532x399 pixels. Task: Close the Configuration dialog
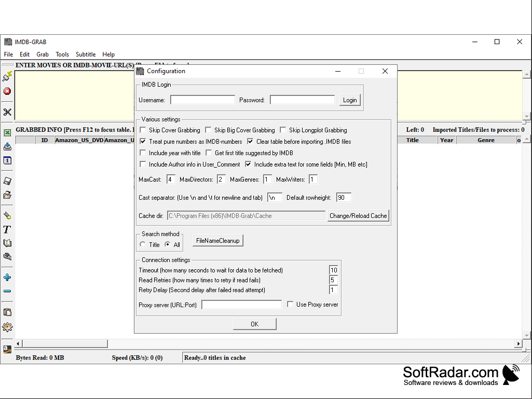click(x=385, y=71)
